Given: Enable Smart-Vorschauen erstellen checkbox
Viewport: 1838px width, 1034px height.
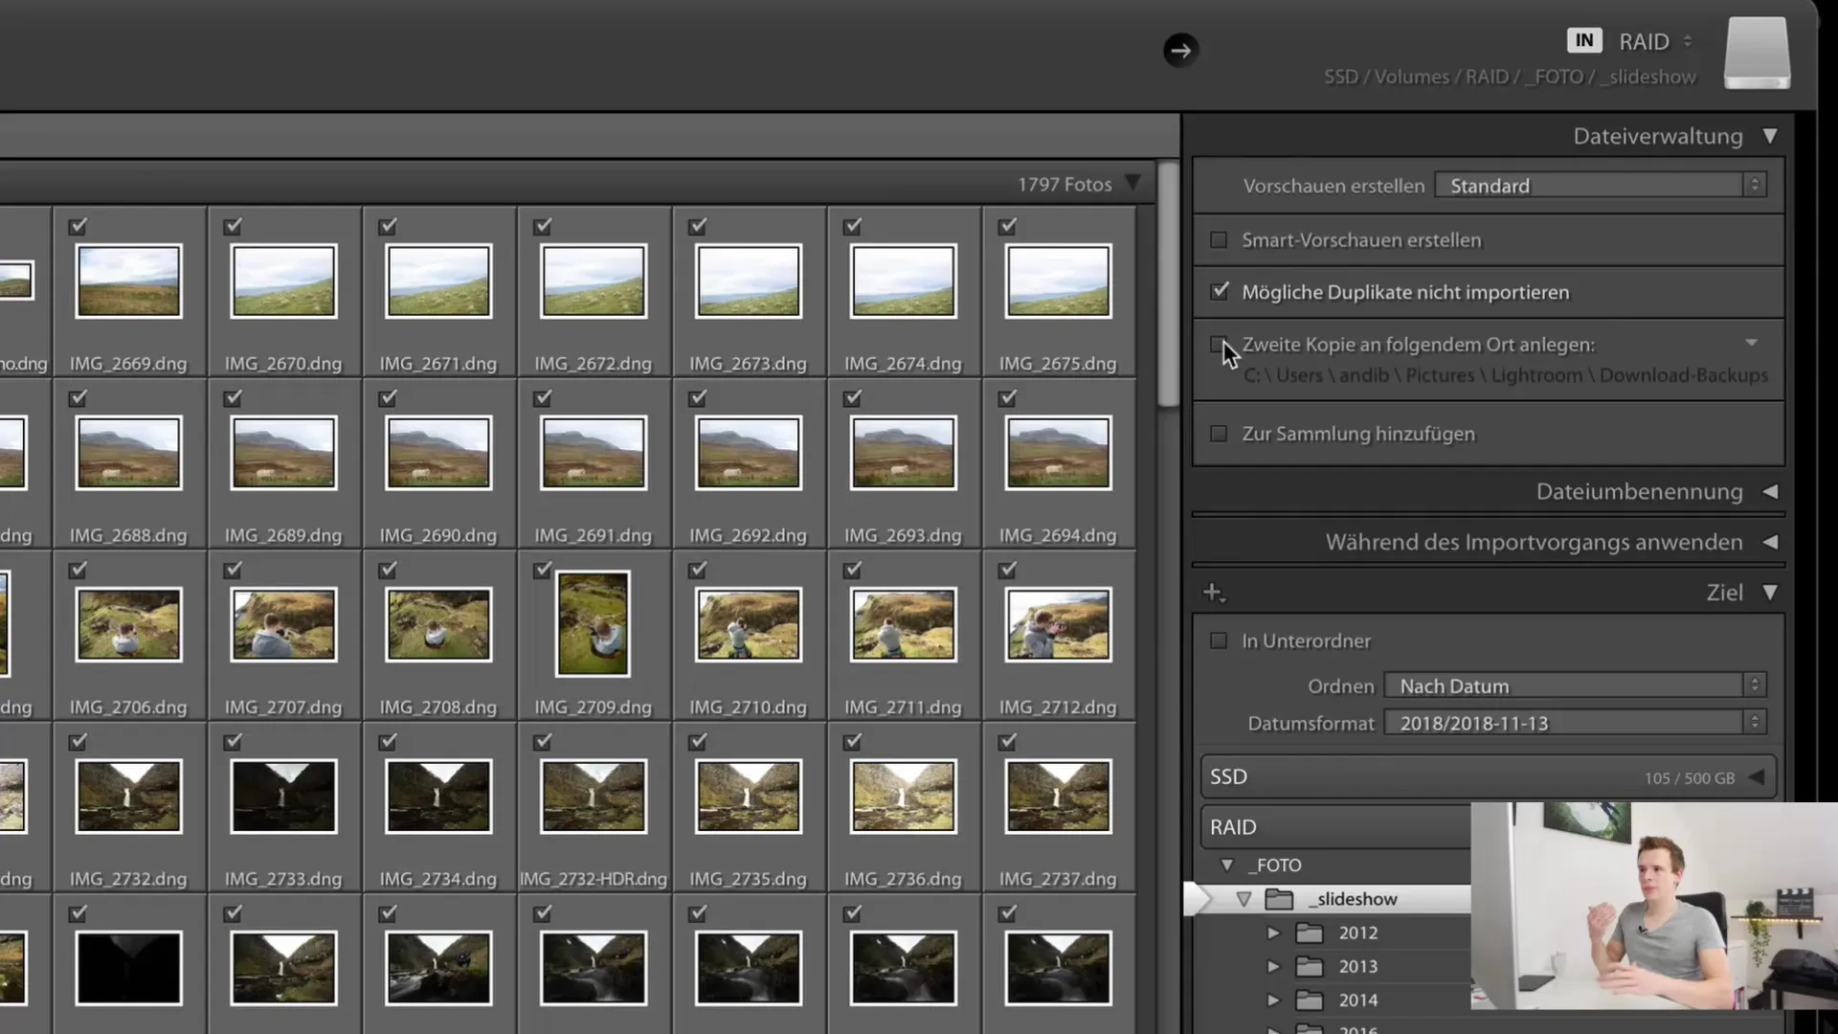Looking at the screenshot, I should click(x=1219, y=239).
